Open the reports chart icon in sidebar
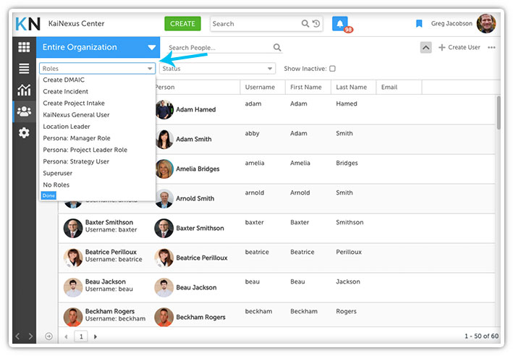 pyautogui.click(x=24, y=90)
